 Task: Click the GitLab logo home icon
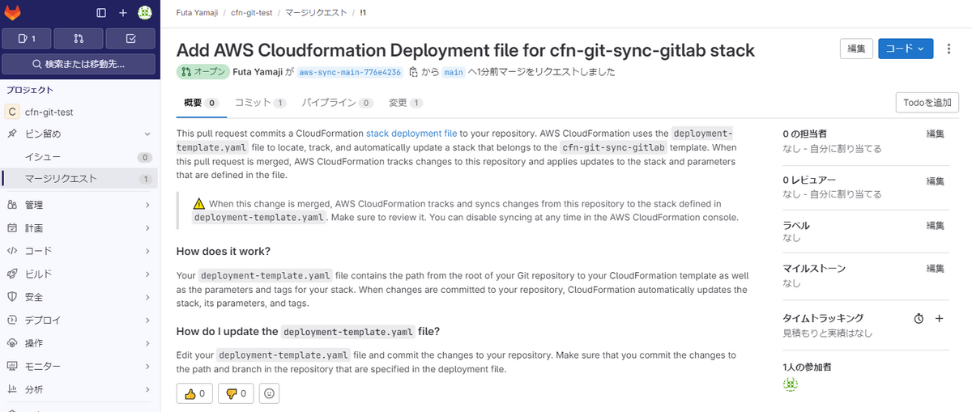point(15,12)
